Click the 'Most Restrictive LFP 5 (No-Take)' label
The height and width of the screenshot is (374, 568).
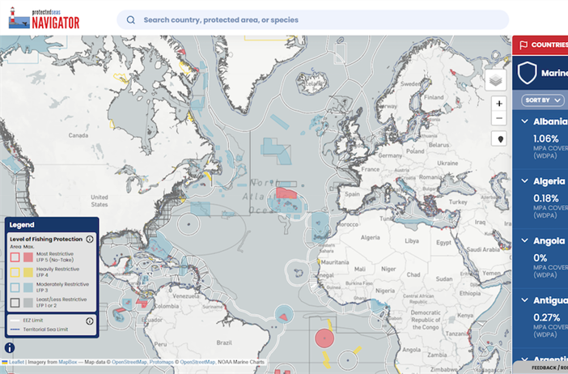[55, 257]
